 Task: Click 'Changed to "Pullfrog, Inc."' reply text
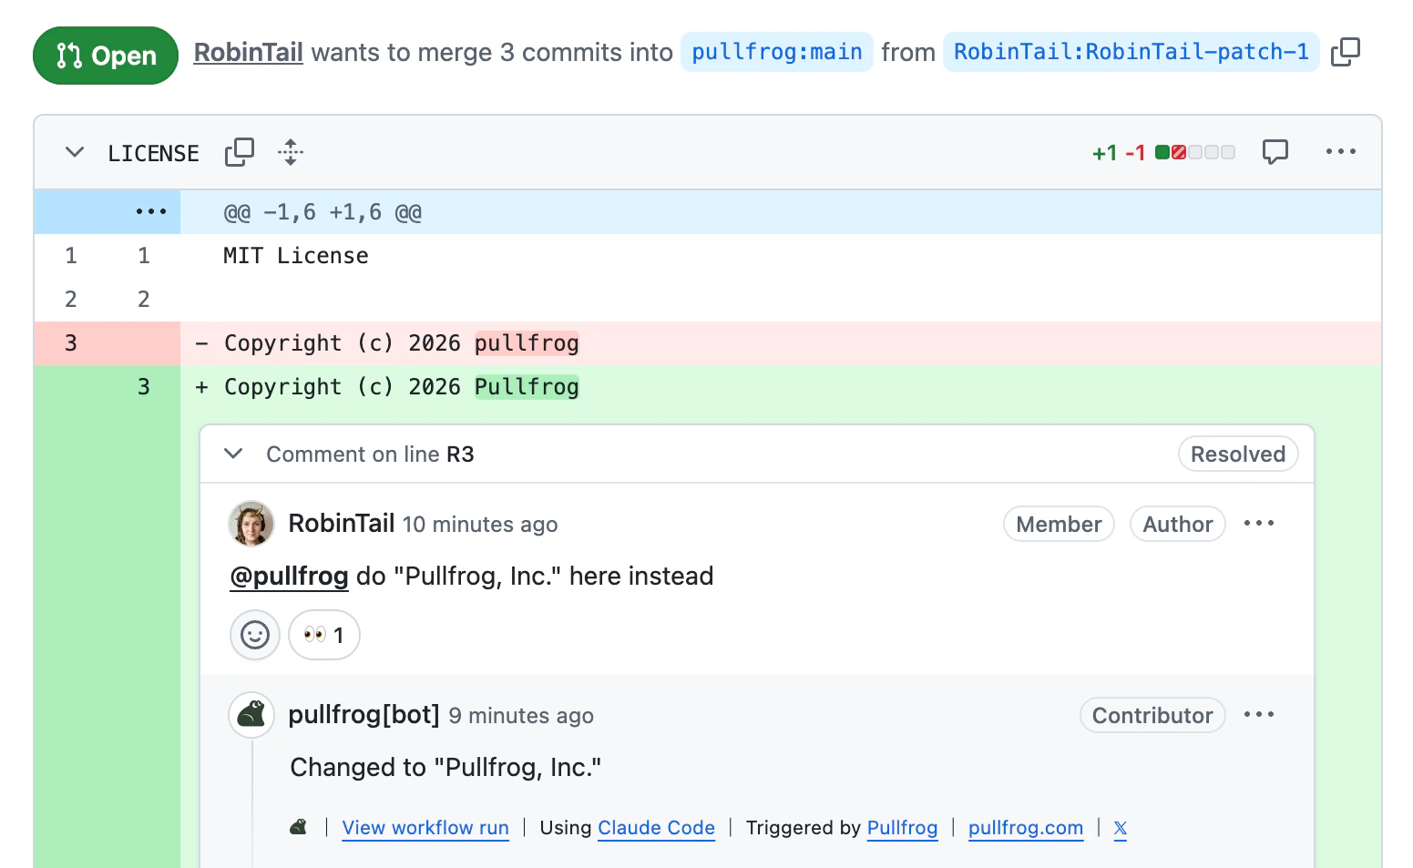click(445, 768)
